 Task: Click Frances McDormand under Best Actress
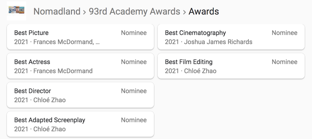pyautogui.click(x=63, y=71)
